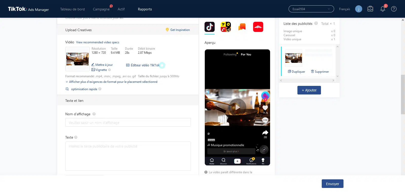Image resolution: width=405 pixels, height=192 pixels.
Task: Select the TopBuzz placement icon
Action: pyautogui.click(x=226, y=27)
